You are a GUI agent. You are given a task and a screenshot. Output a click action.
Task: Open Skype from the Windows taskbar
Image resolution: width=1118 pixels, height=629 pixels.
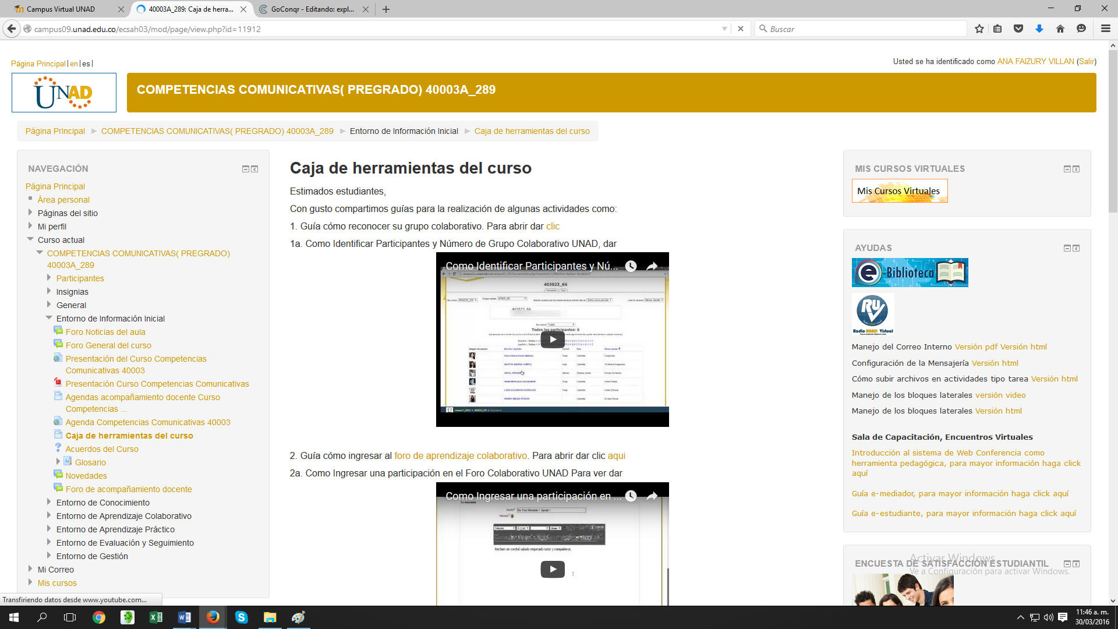coord(241,617)
